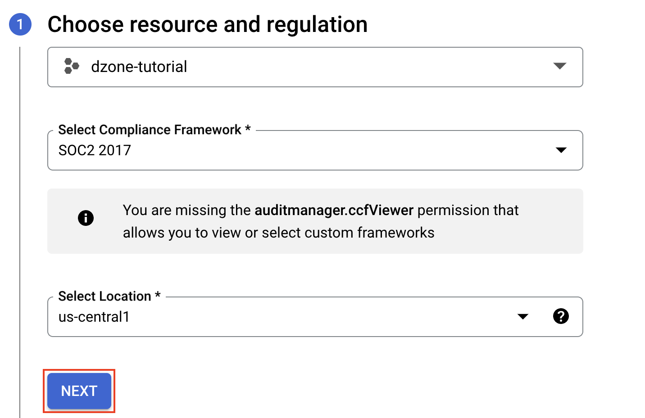Click the project hexagon icon beside dzone-tutorial
645x418 pixels.
(x=71, y=67)
